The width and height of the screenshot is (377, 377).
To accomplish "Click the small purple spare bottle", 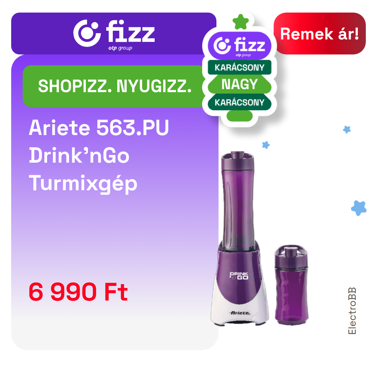I will click(291, 285).
